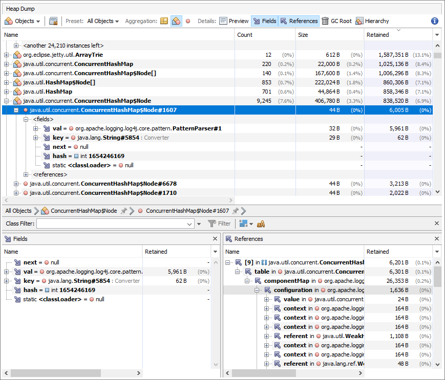Select aggregation by instances red dot icon
This screenshot has width=445, height=380.
tap(188, 21)
